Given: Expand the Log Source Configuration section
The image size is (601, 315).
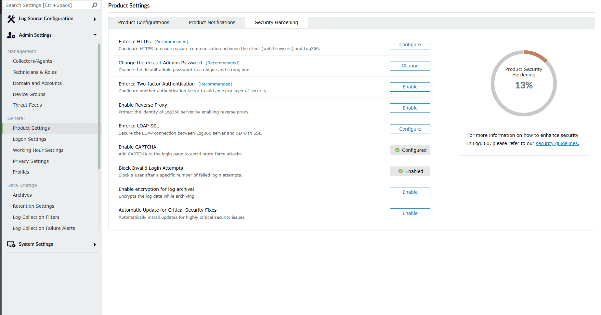Looking at the screenshot, I should click(95, 19).
